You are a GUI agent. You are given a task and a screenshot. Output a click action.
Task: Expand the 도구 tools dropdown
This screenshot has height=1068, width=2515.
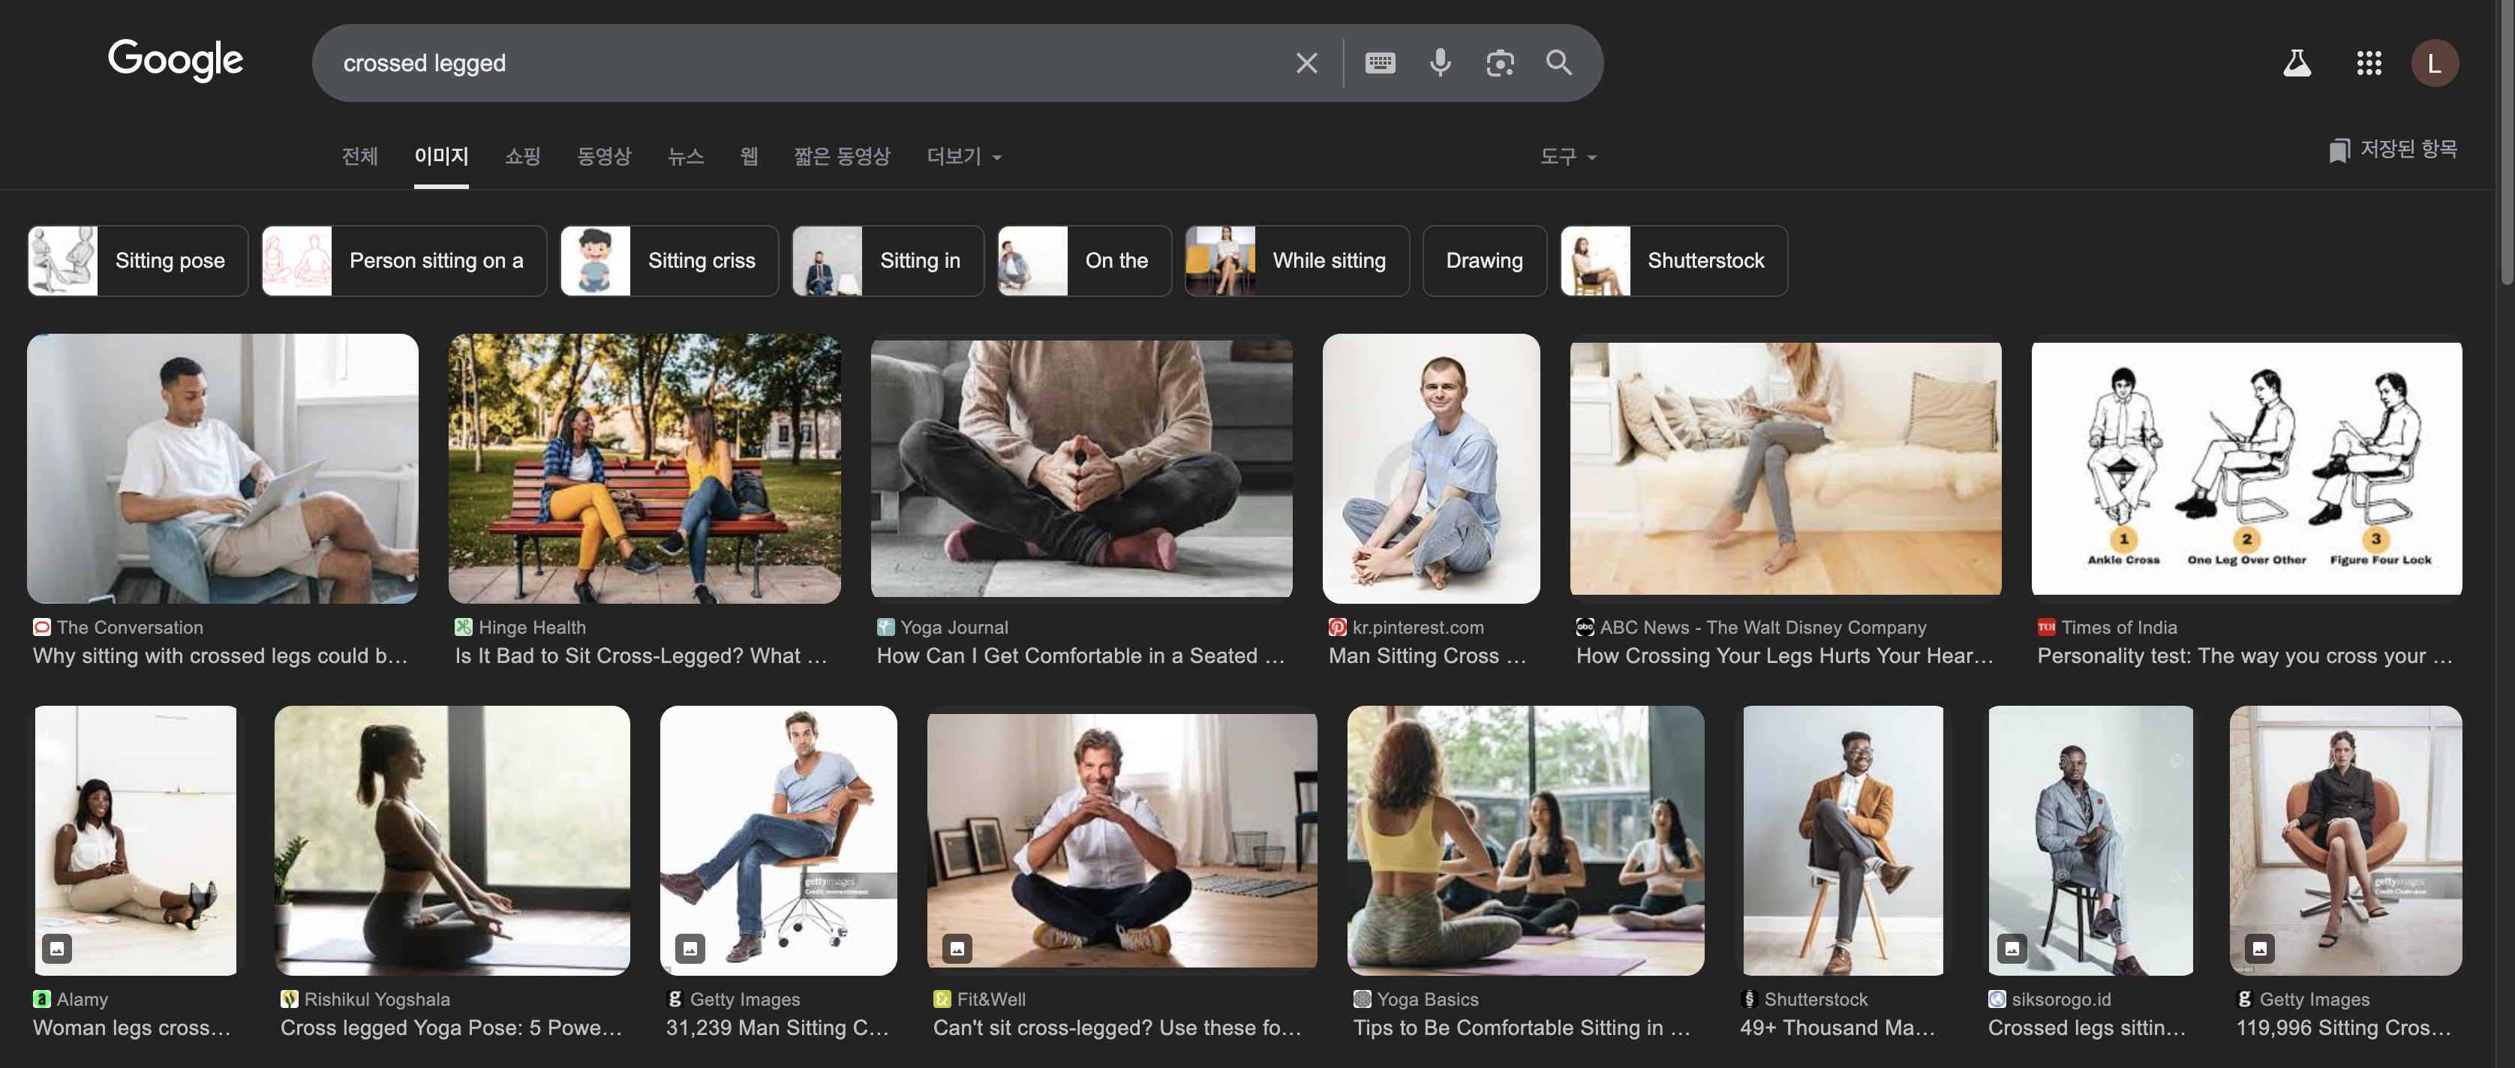[1567, 156]
